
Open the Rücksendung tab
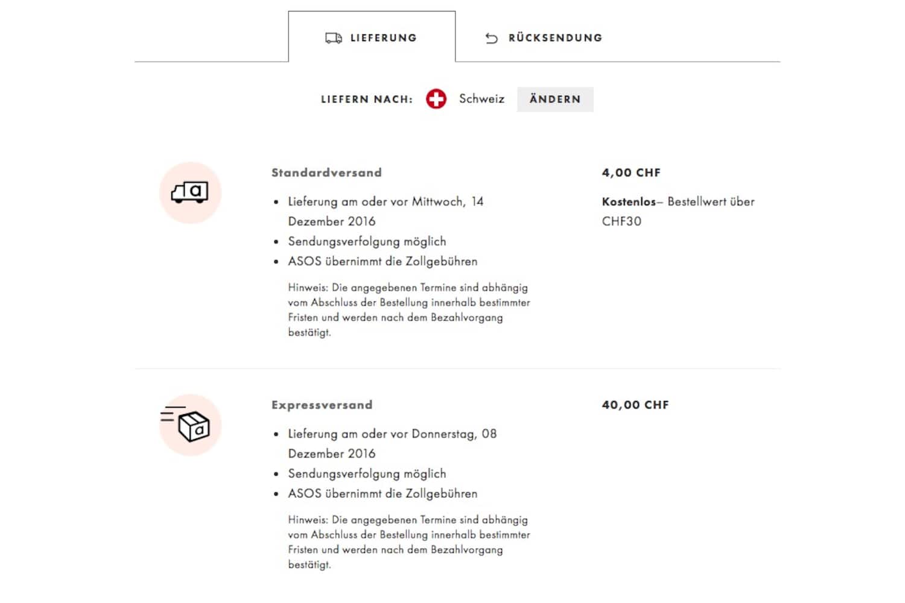pyautogui.click(x=554, y=38)
